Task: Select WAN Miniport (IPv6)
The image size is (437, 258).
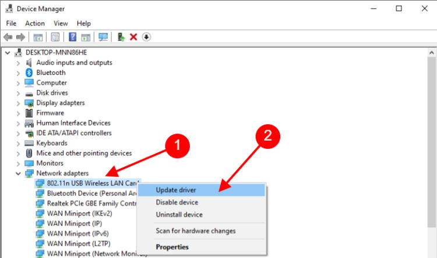Action: (x=77, y=233)
